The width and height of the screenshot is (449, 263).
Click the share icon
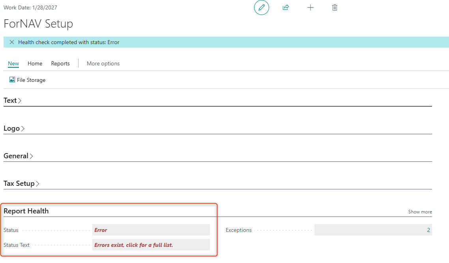point(286,7)
